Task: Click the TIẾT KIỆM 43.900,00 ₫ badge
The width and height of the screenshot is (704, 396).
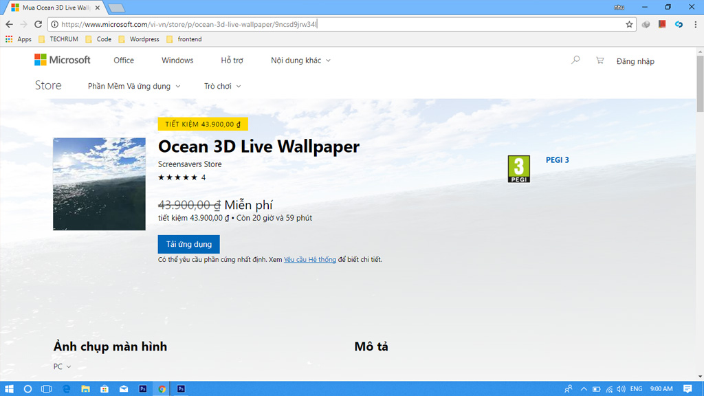Action: (x=203, y=124)
